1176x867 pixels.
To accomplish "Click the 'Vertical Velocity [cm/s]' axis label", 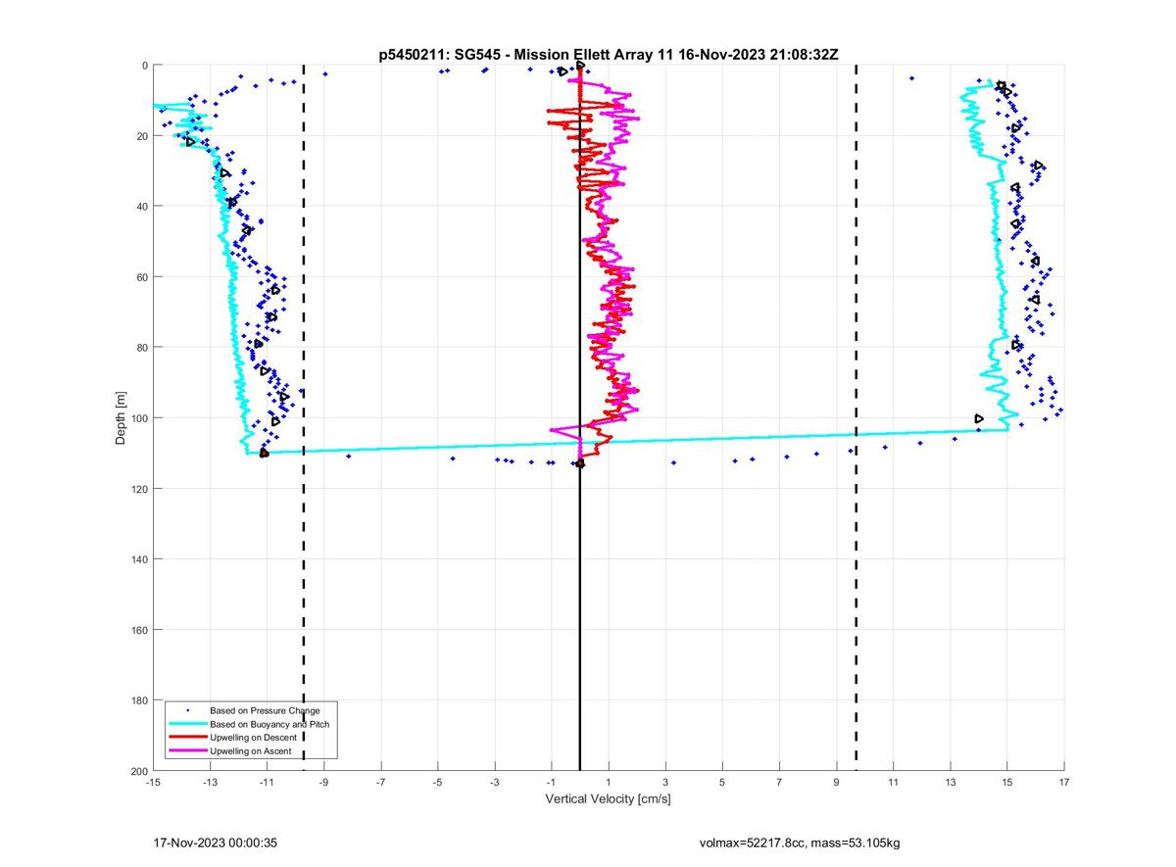I will (x=608, y=799).
